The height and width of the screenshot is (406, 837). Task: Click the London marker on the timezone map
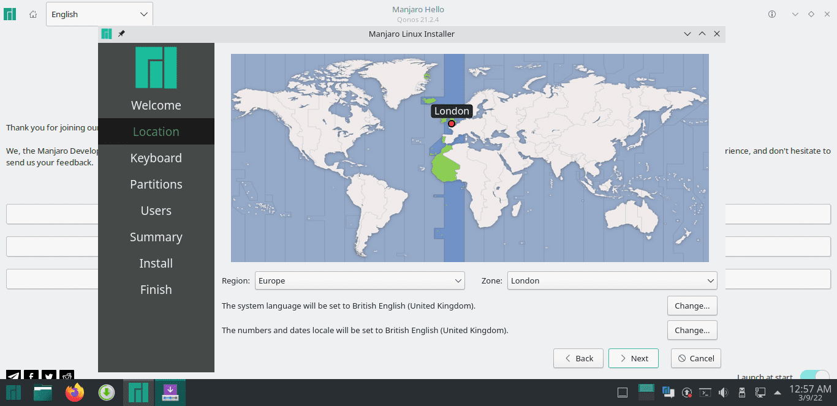[x=452, y=124]
